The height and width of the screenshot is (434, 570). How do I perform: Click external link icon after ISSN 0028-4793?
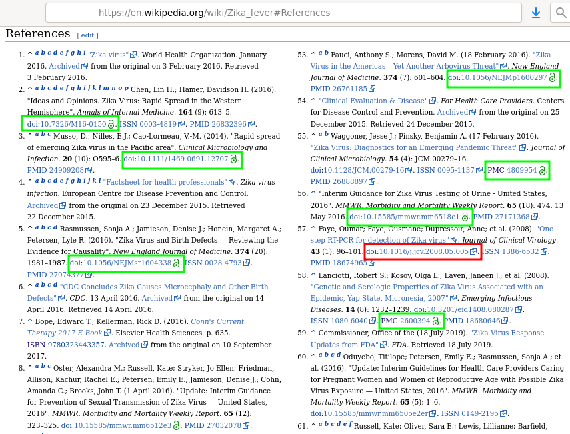(247, 263)
